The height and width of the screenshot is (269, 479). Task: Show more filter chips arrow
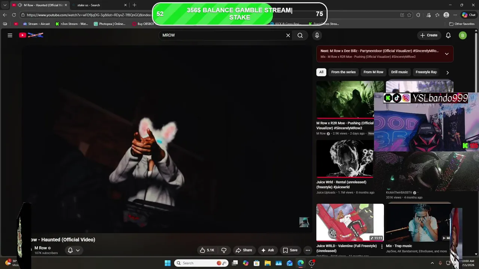(447, 72)
